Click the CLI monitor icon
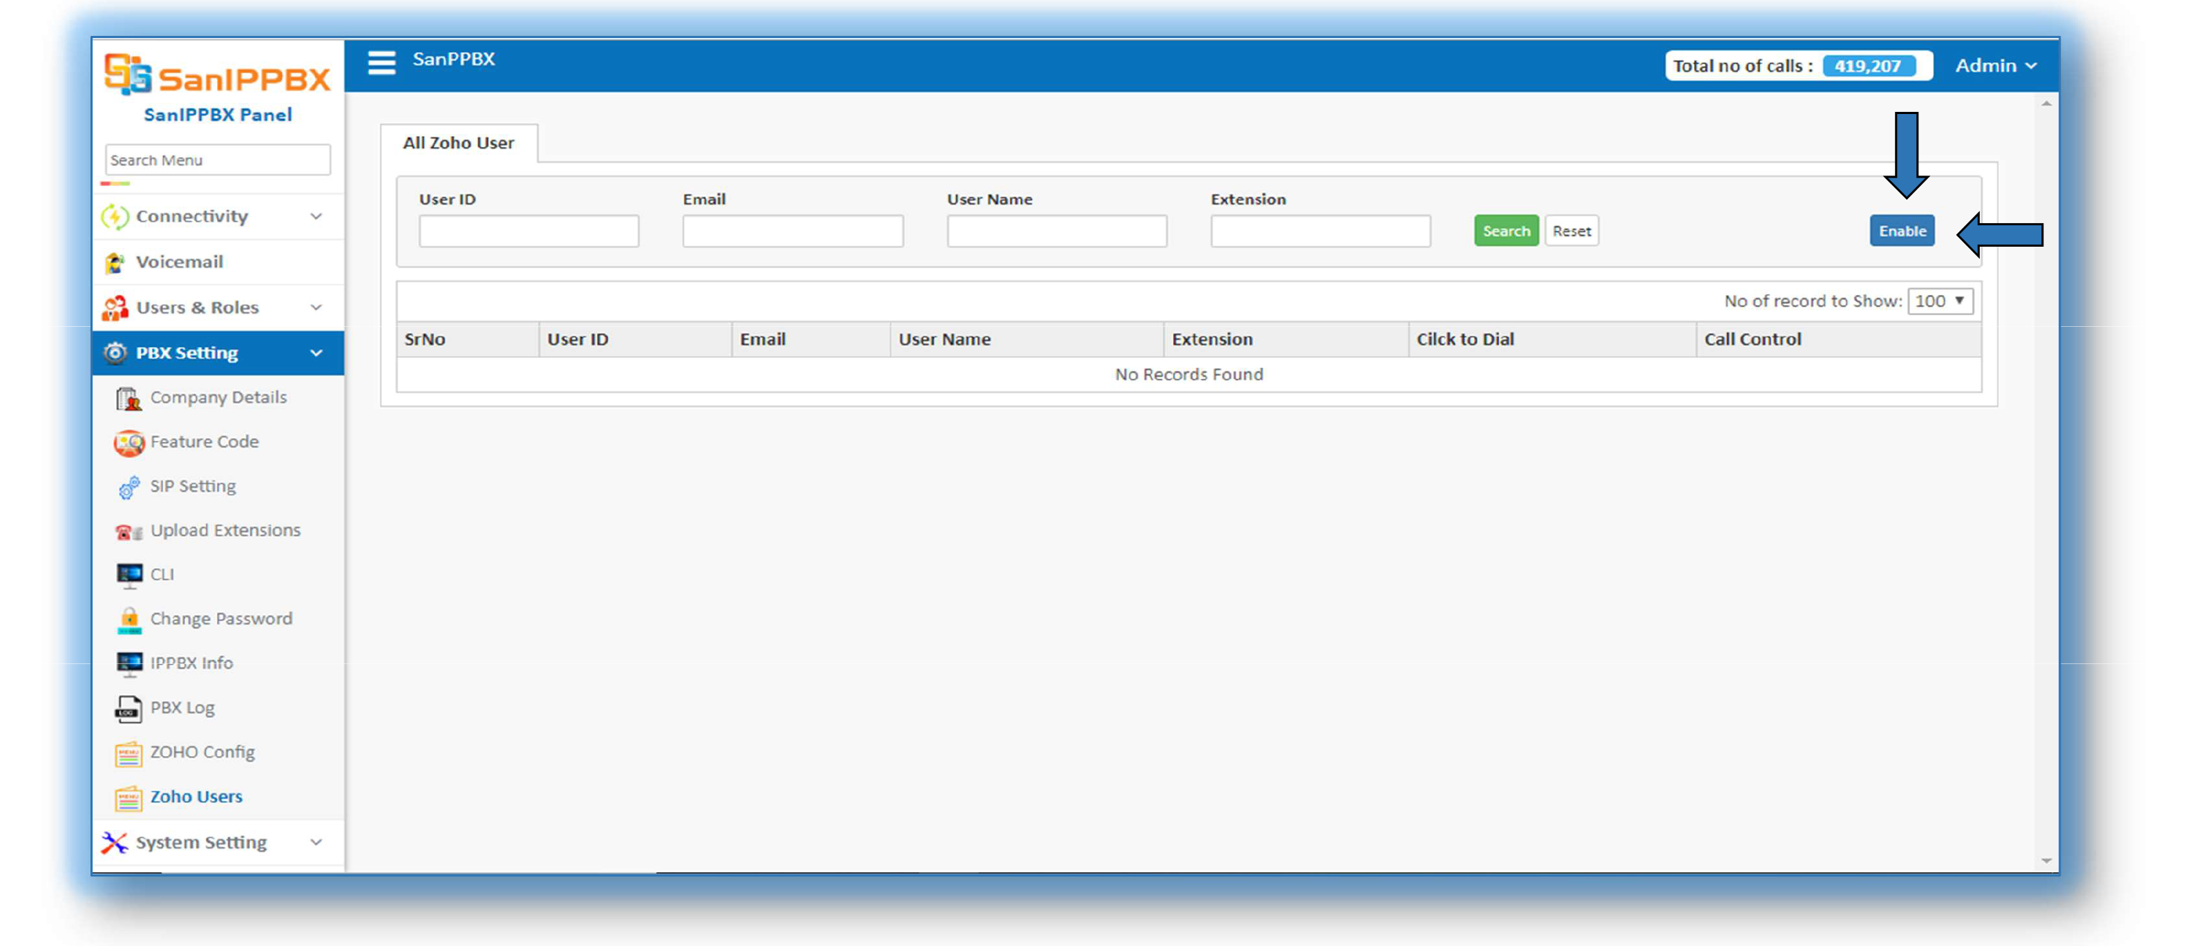Image resolution: width=2194 pixels, height=946 pixels. (128, 575)
